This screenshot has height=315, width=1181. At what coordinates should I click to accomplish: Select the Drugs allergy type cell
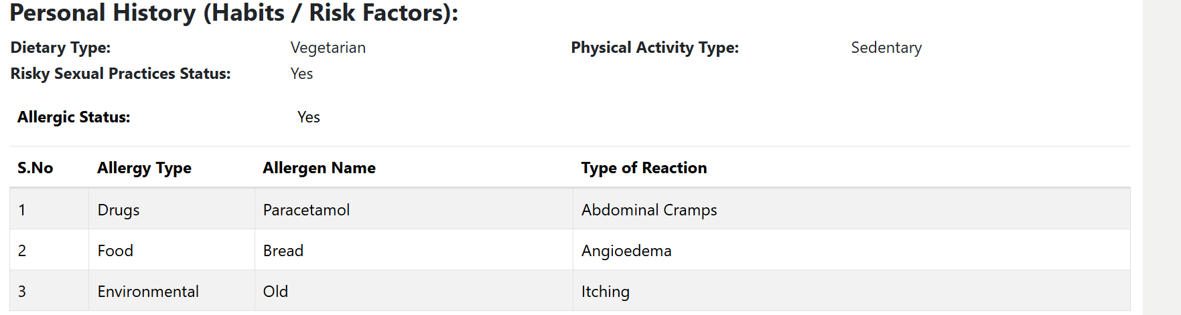[119, 211]
